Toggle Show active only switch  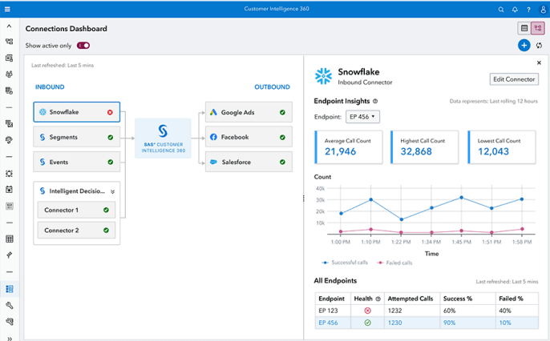point(83,46)
